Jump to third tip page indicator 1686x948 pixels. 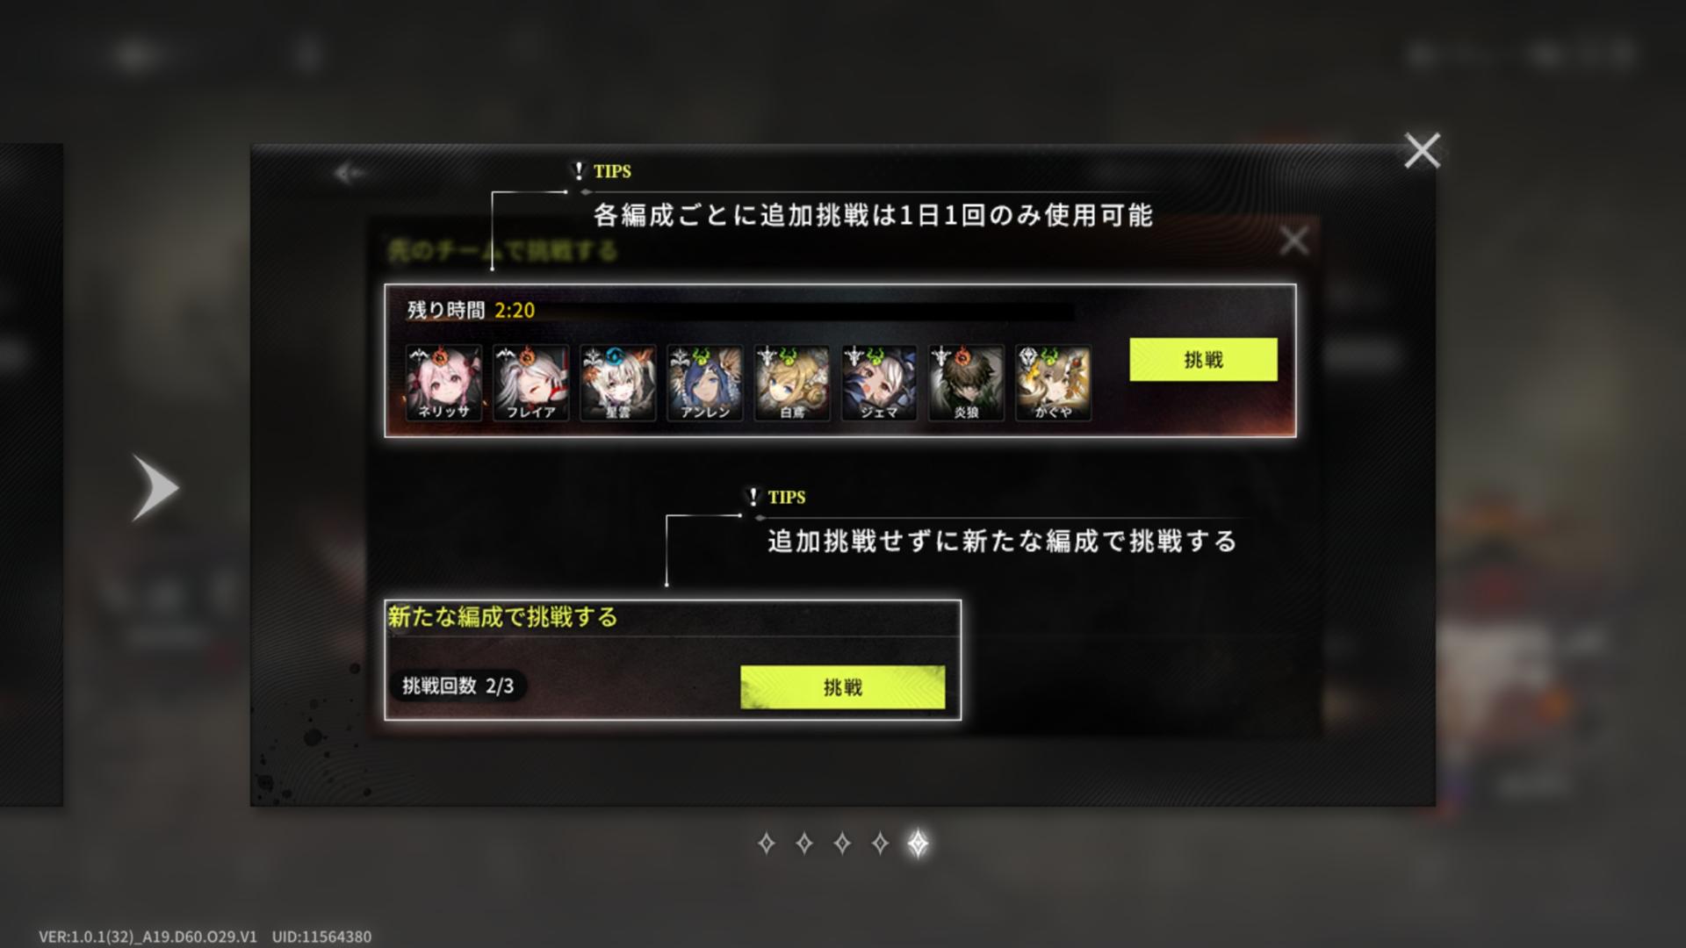coord(841,844)
